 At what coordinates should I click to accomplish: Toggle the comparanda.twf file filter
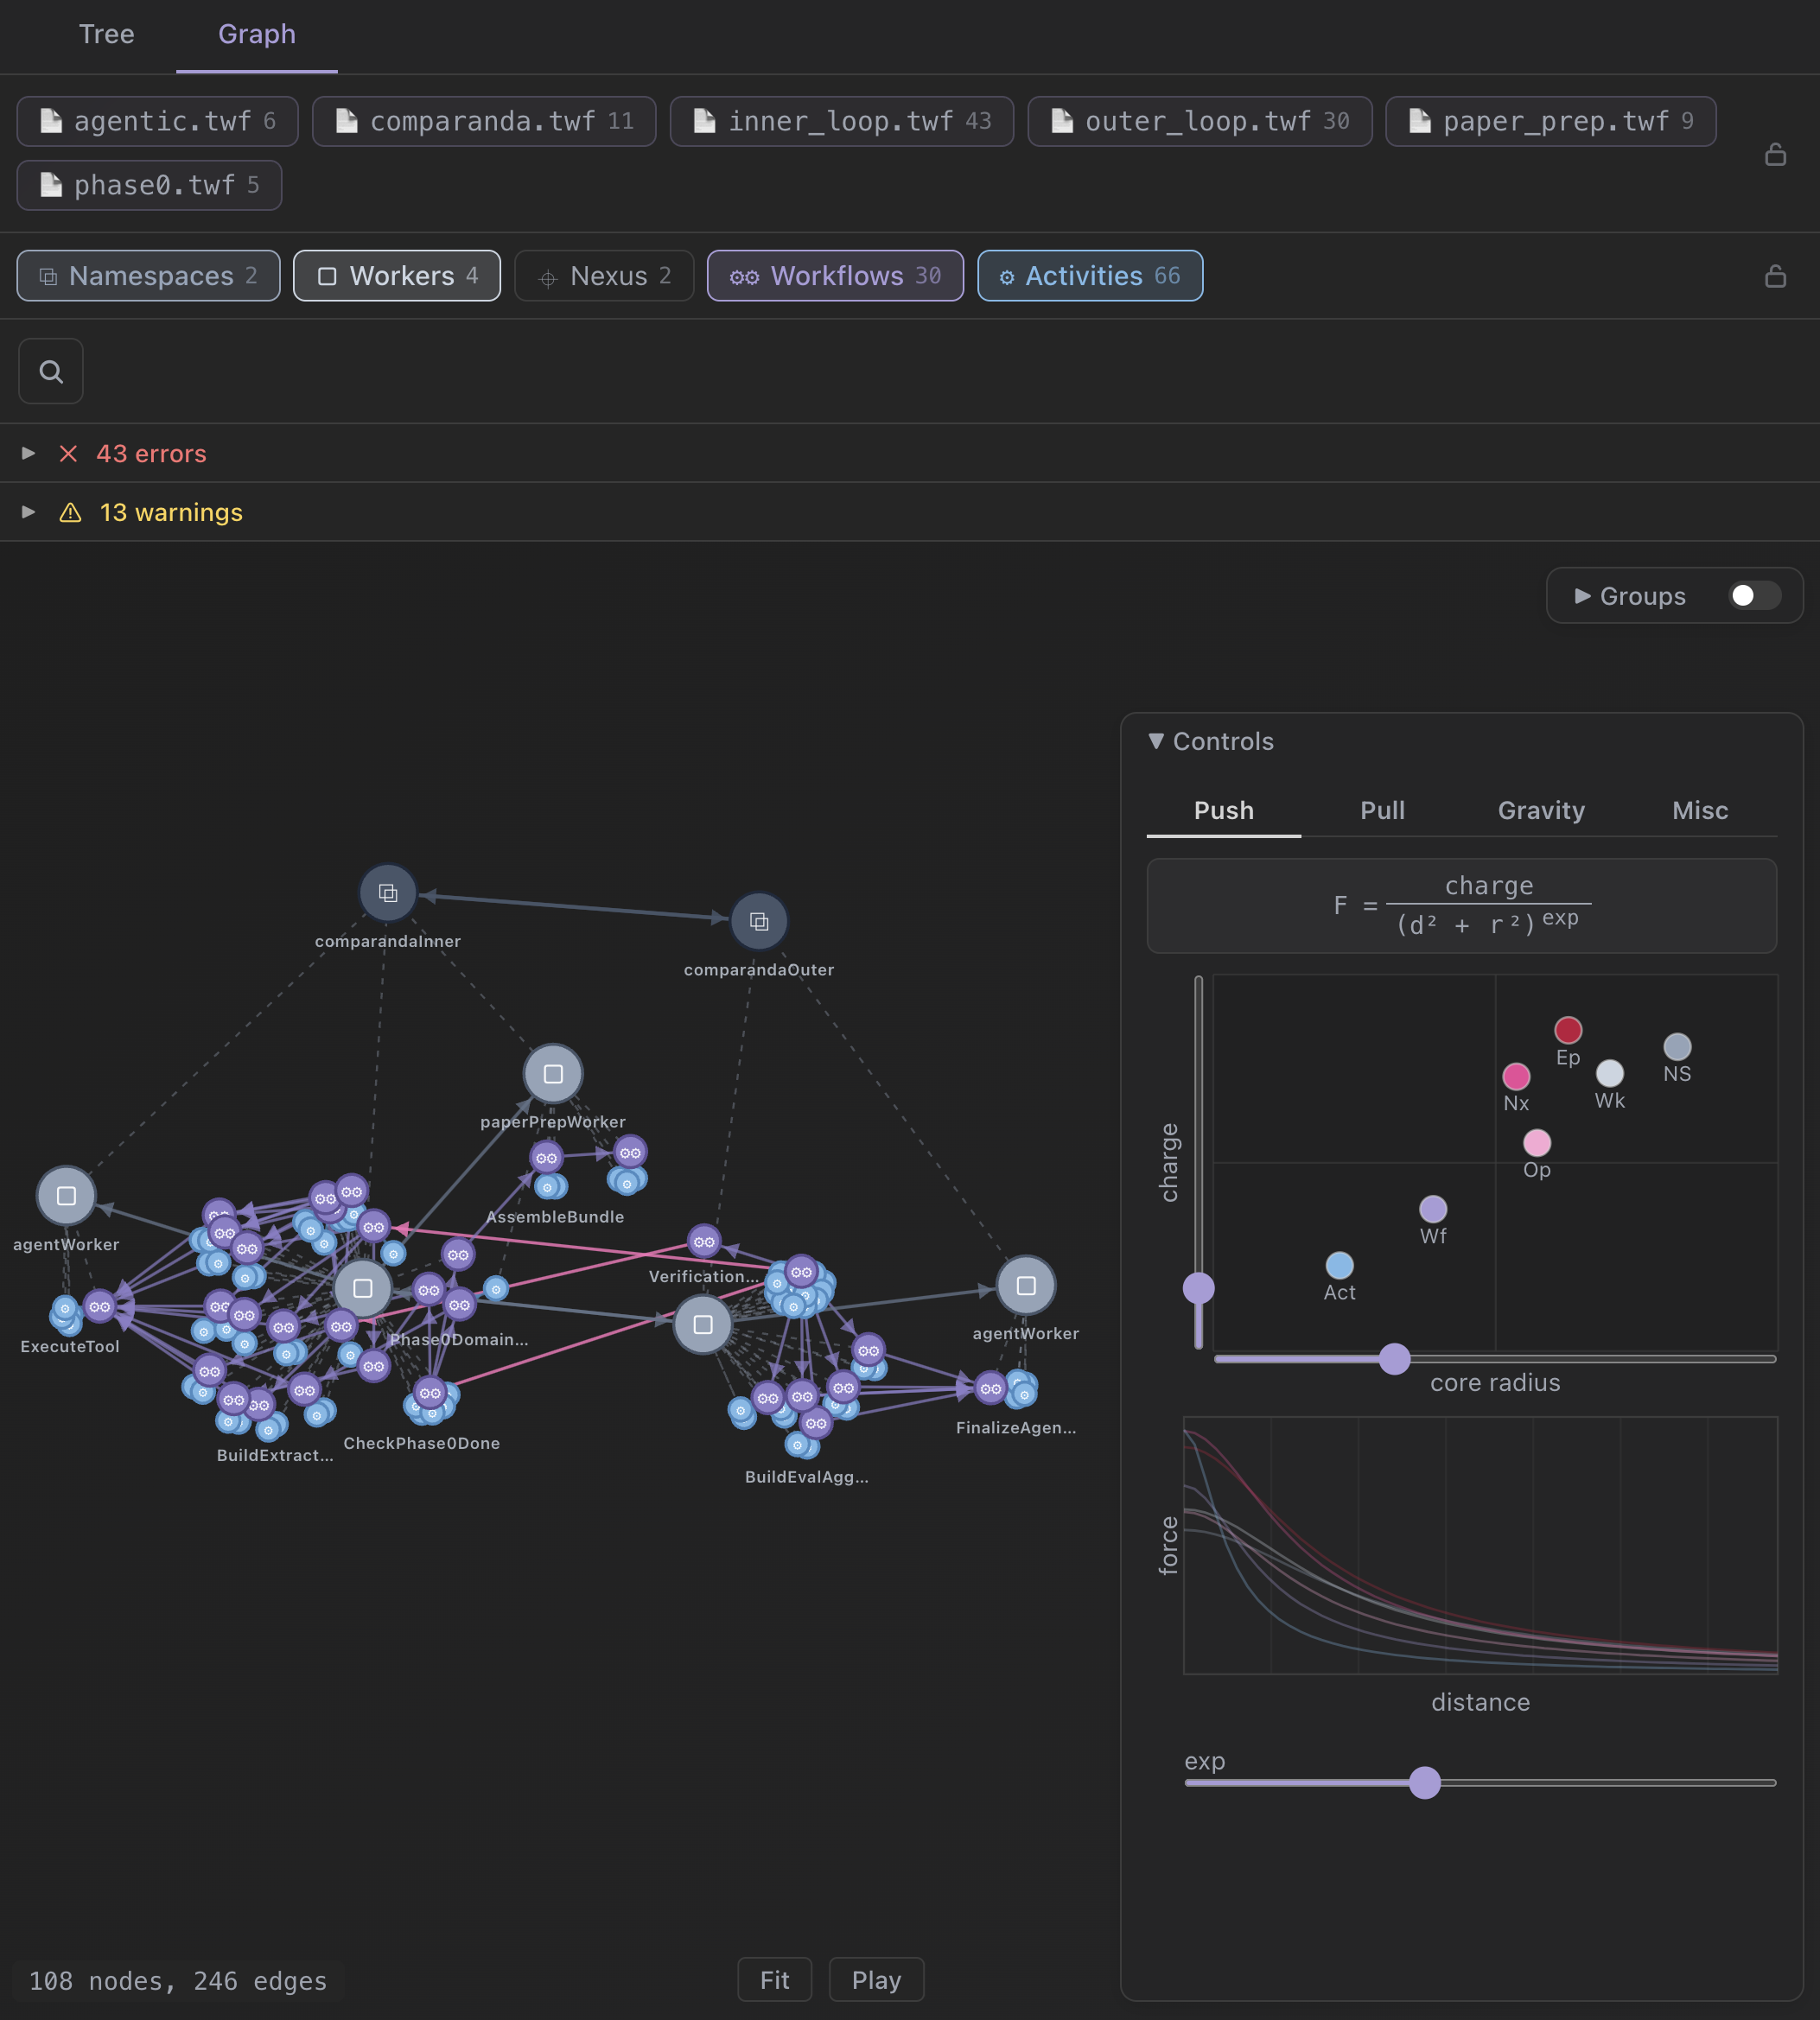point(484,121)
